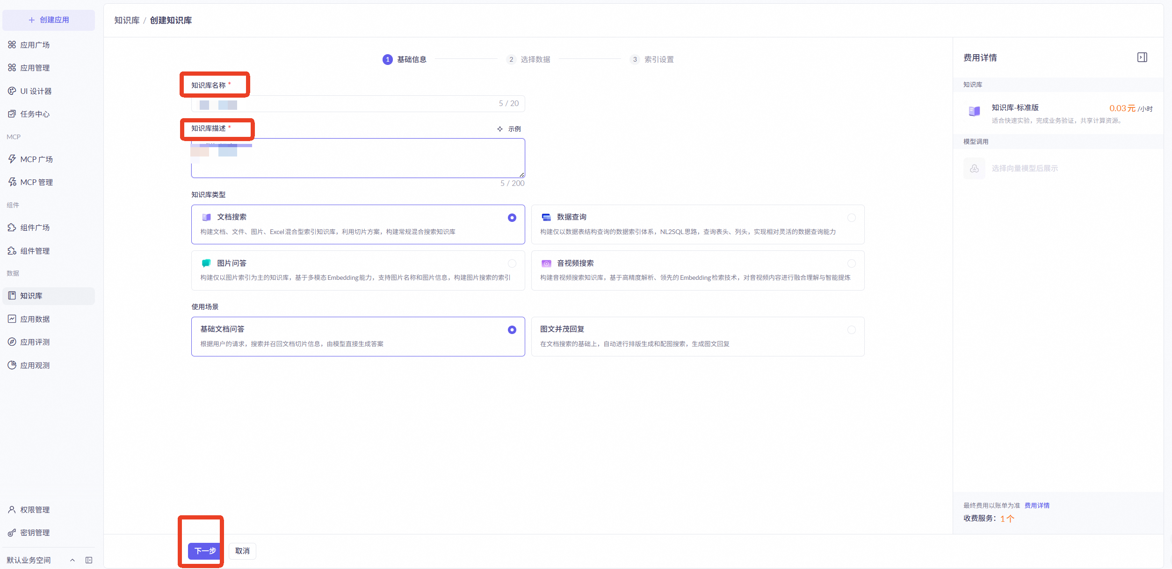Open 应用广场 from sidebar
Viewport: 1172px width, 569px height.
click(35, 45)
